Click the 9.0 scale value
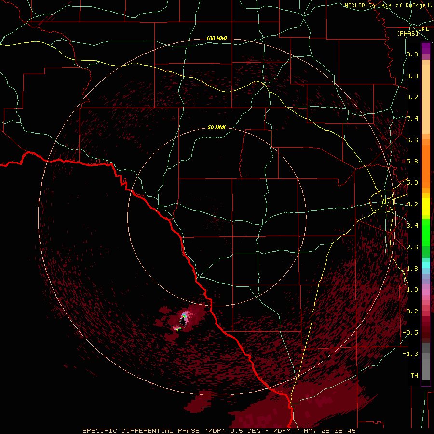 coord(412,76)
